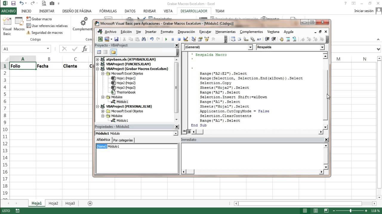Toggle Design Mode icon in VBA toolbar
The height and width of the screenshot is (214, 382).
186,39
